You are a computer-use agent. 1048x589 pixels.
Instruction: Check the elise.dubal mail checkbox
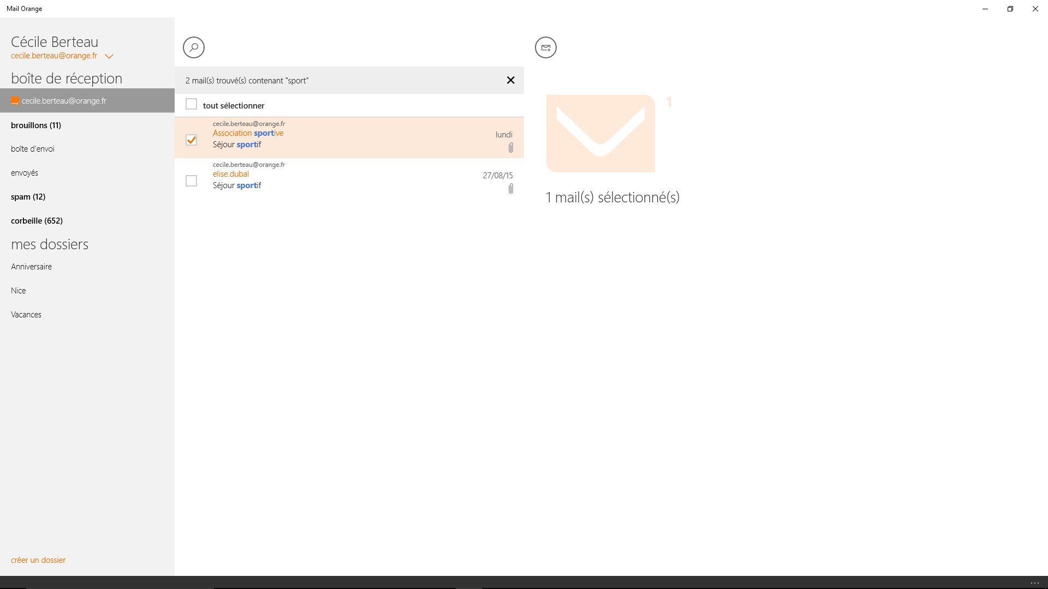191,181
